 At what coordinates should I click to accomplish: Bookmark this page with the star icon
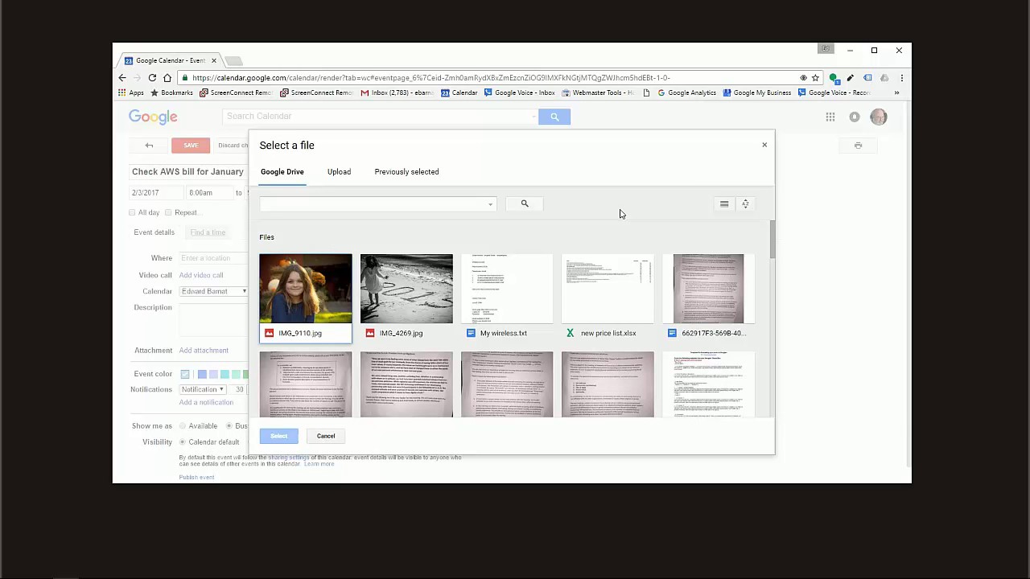click(x=815, y=78)
